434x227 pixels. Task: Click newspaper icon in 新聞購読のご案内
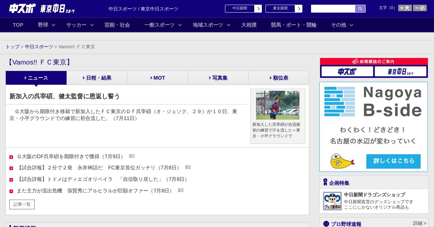coord(356,62)
